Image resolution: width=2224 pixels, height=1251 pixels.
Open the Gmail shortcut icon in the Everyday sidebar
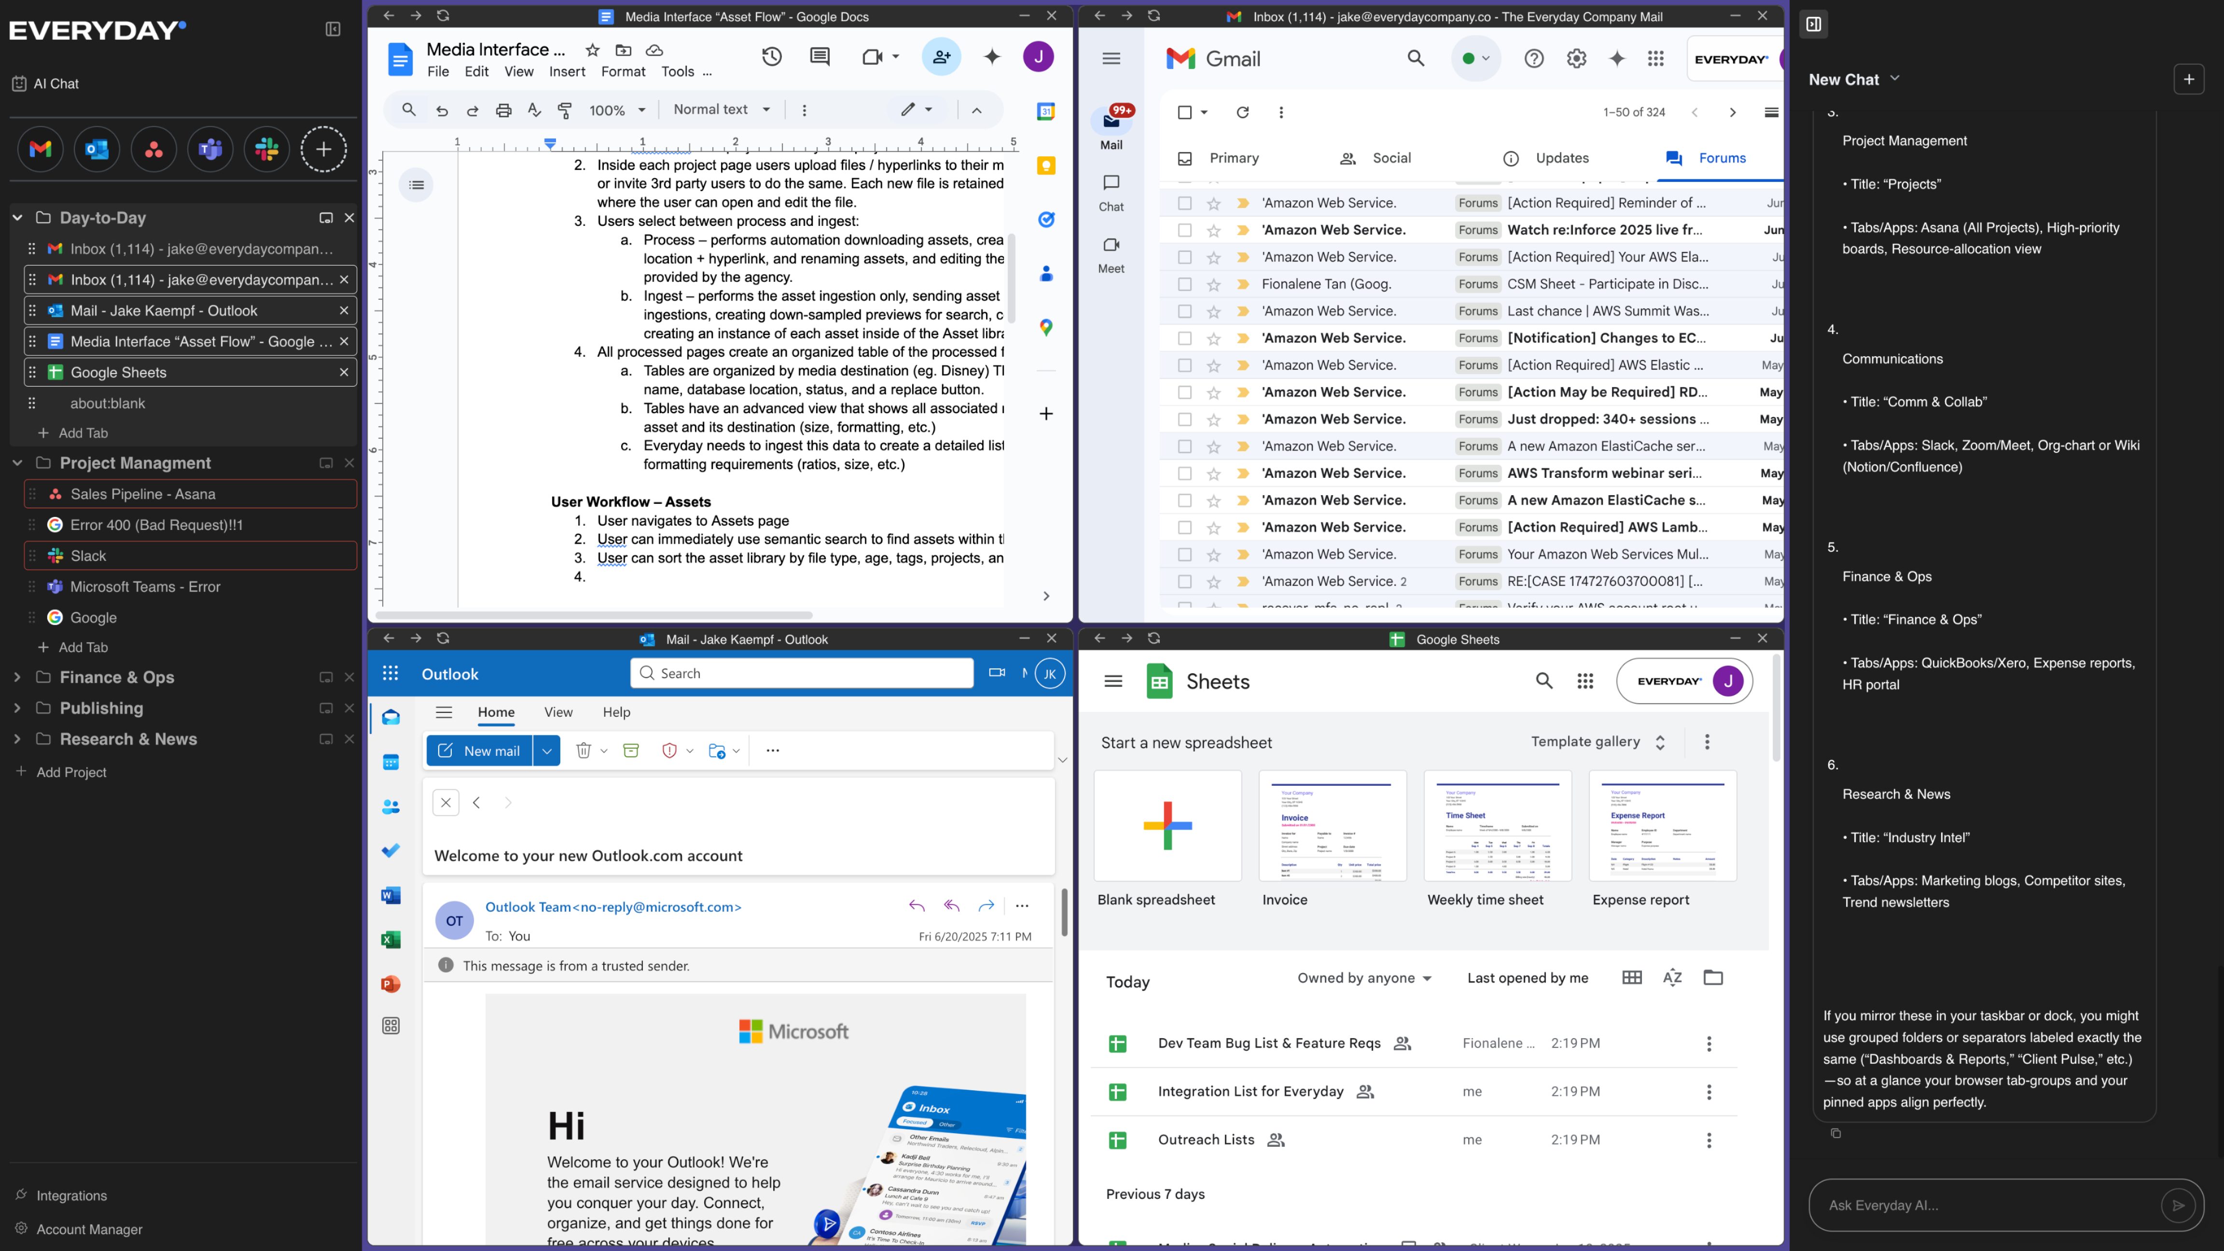pyautogui.click(x=40, y=149)
